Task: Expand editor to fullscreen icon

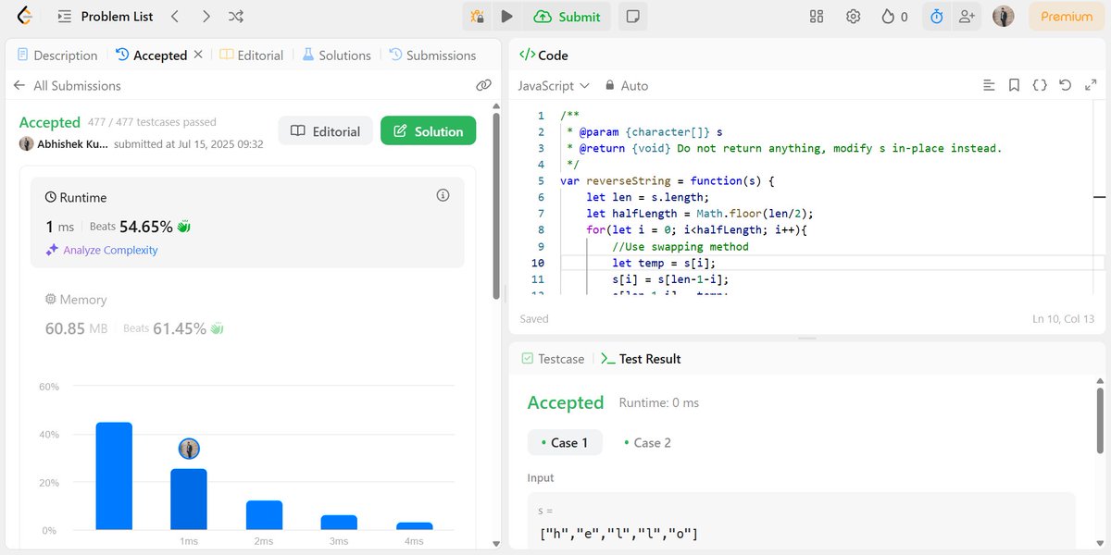Action: click(1091, 85)
